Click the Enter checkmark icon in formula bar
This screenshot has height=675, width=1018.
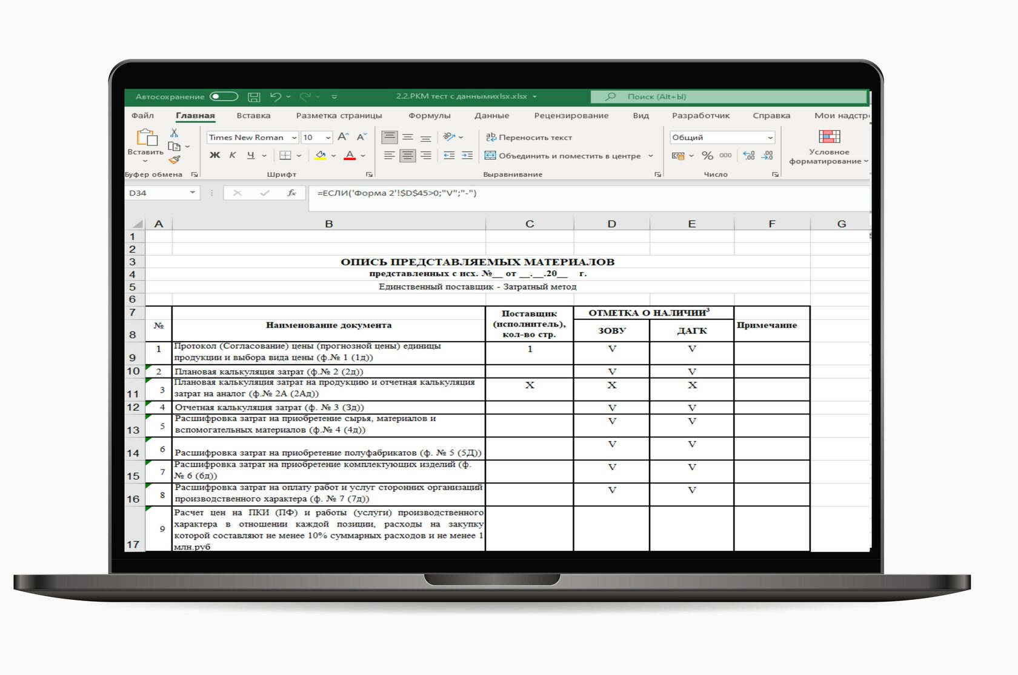[264, 193]
